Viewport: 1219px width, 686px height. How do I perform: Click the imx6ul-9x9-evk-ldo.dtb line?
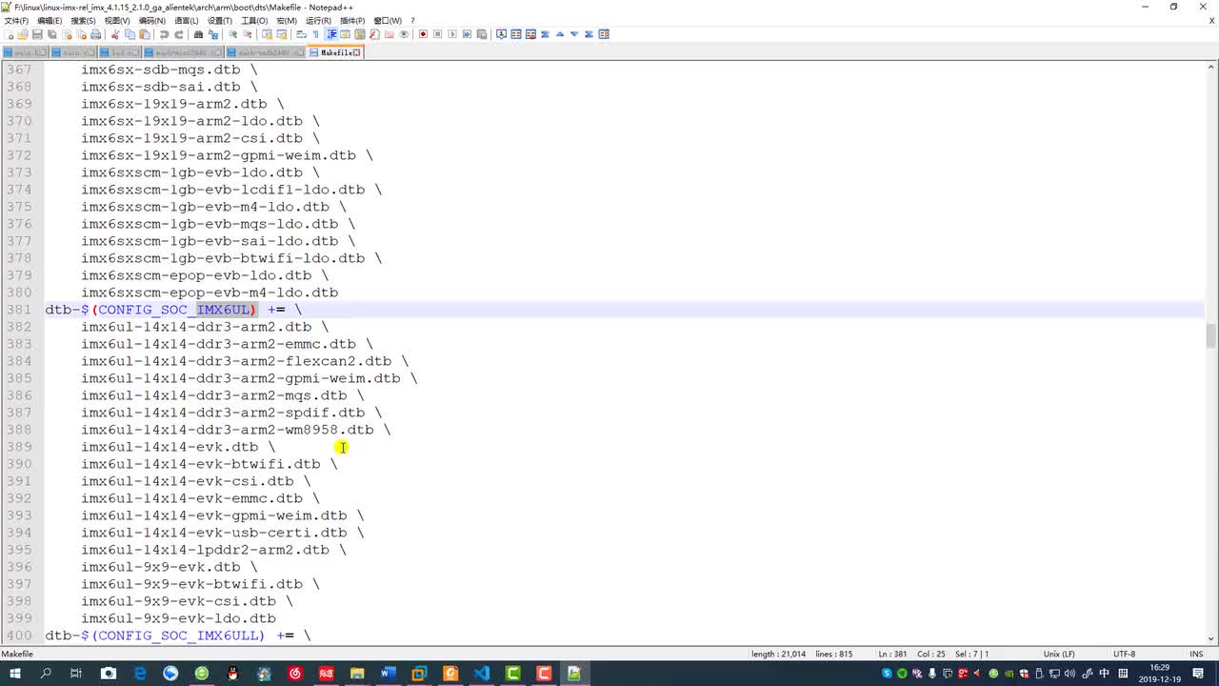178,618
